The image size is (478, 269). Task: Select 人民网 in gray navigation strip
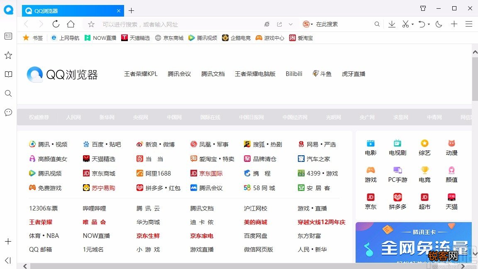tap(73, 117)
